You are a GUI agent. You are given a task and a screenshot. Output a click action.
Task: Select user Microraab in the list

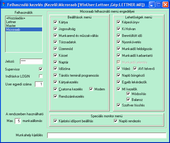tap(24, 30)
